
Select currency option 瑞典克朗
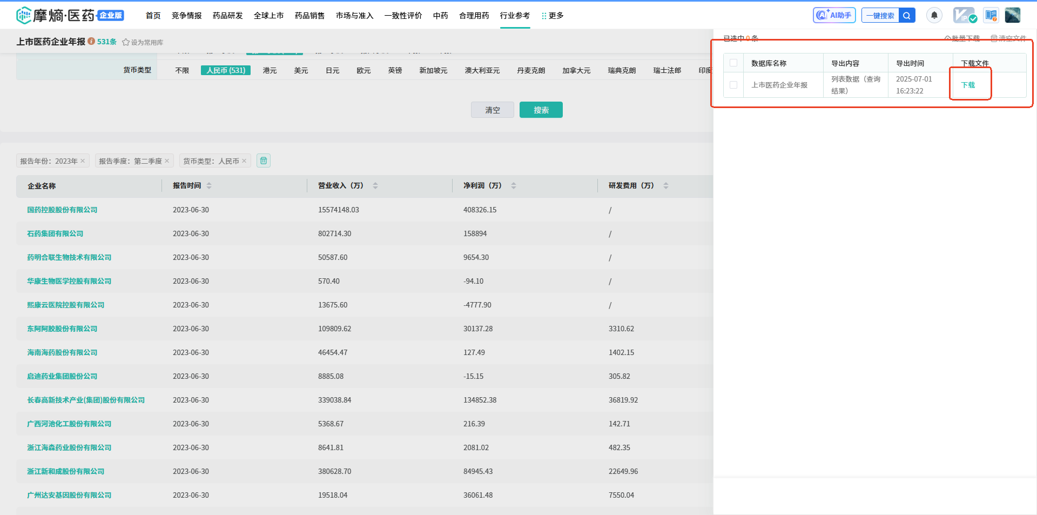[622, 70]
